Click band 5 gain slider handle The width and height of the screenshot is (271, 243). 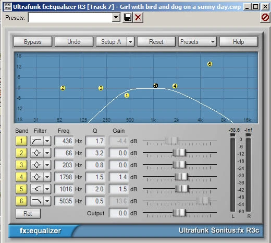coord(182,189)
